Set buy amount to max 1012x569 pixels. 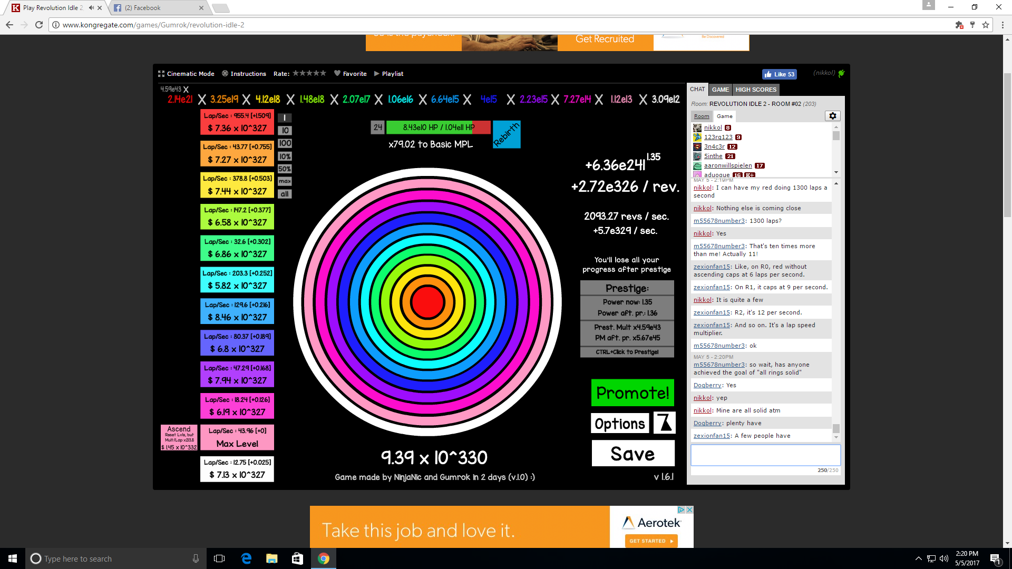click(x=285, y=181)
